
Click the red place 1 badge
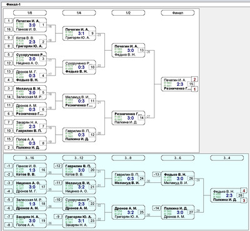coord(194,89)
